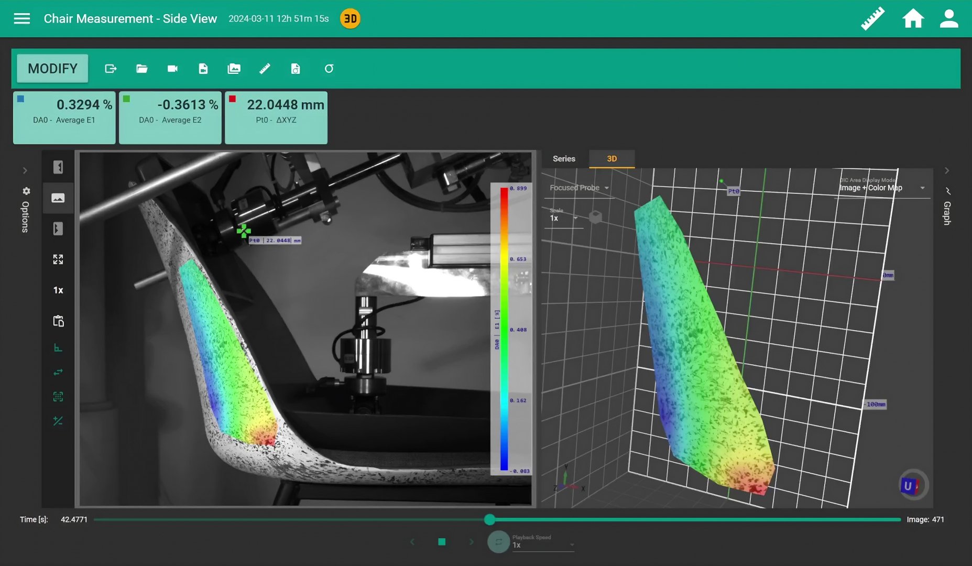Screen dimensions: 972x566
Task: Select the 3D tab
Action: point(611,159)
